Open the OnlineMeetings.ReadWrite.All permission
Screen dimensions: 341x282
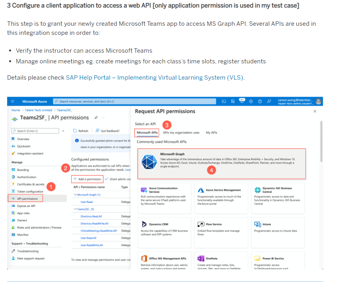[99, 231]
